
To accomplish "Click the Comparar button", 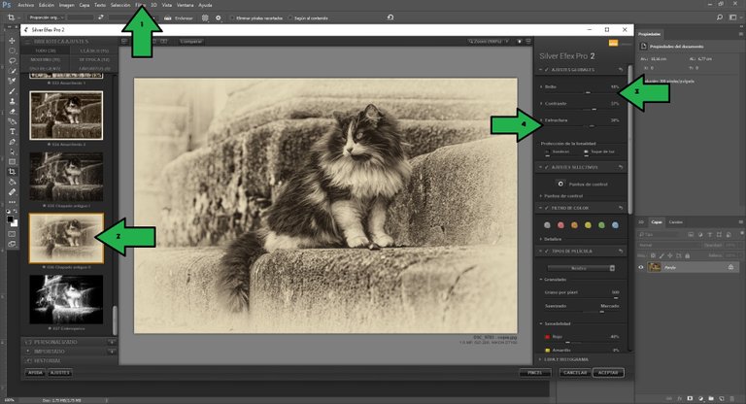I will pos(190,42).
